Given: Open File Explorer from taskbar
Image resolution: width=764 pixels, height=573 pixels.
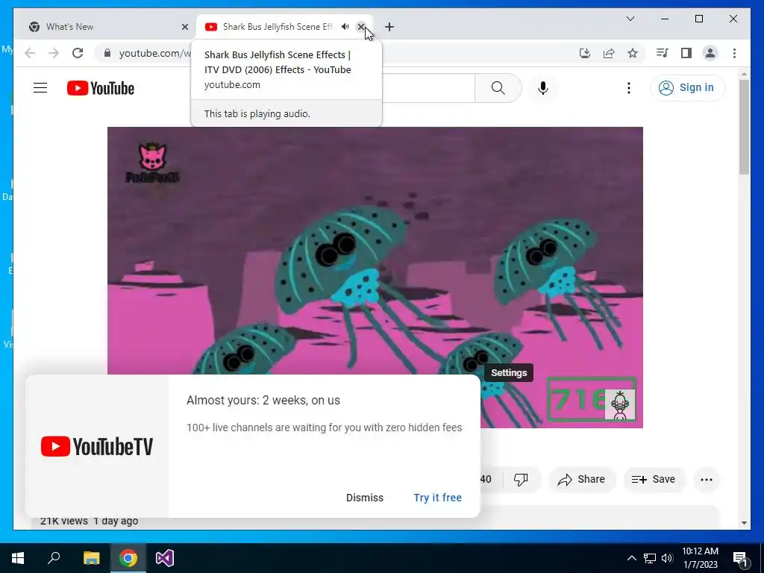Looking at the screenshot, I should [91, 558].
